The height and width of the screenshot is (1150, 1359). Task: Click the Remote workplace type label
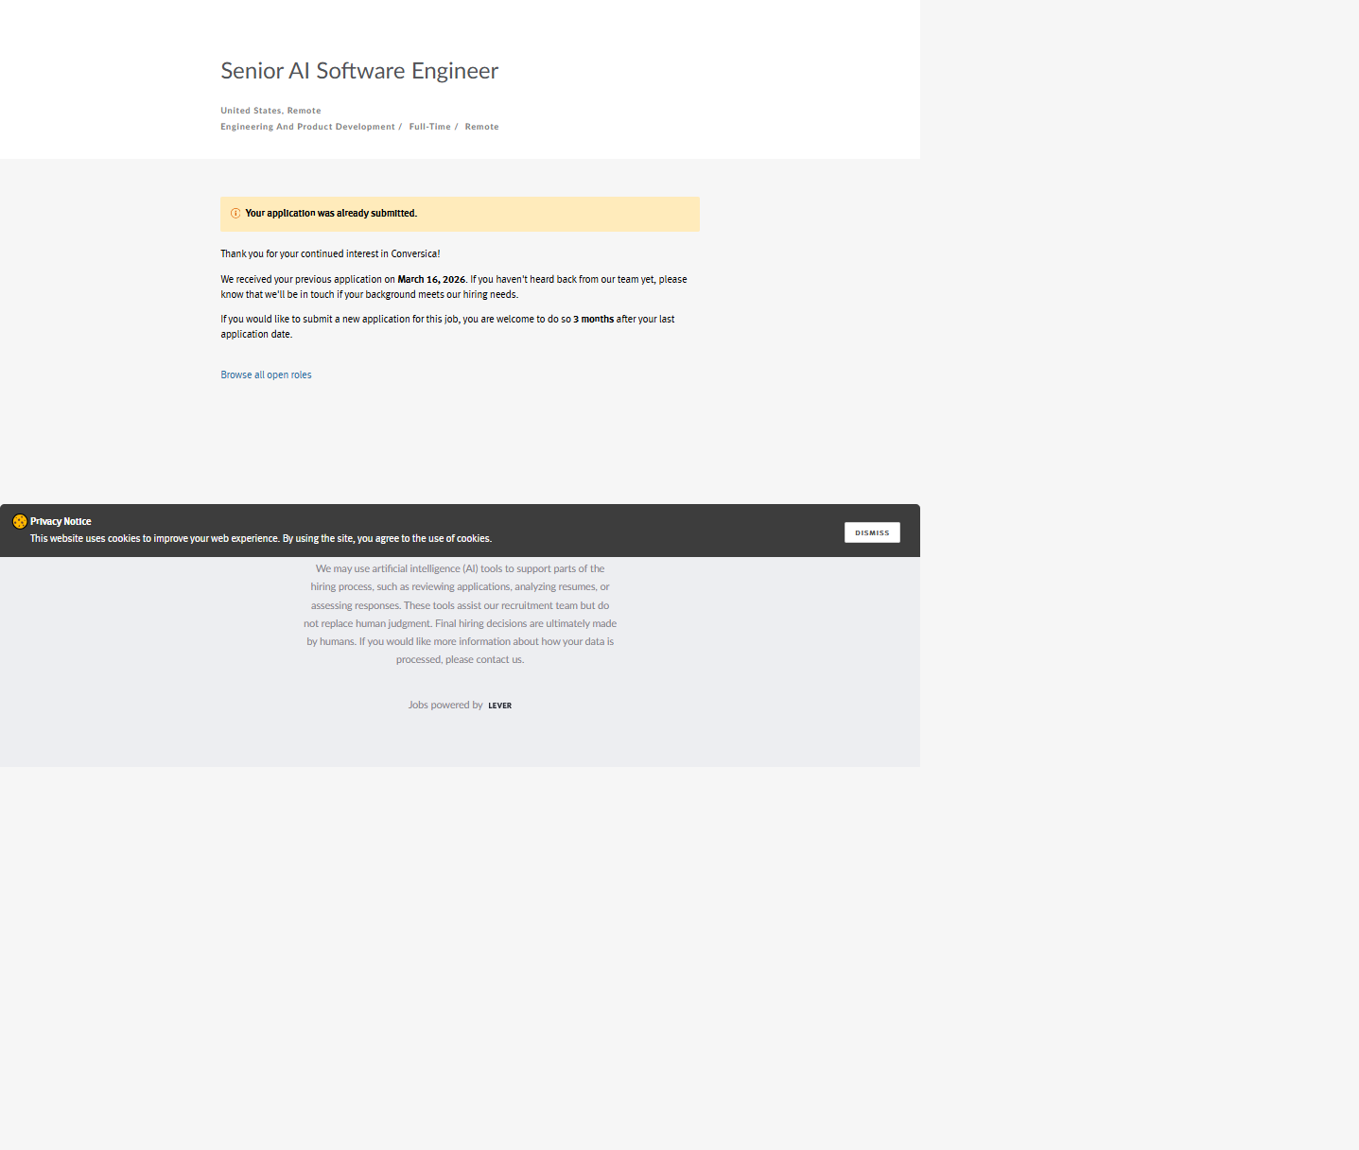pos(481,127)
